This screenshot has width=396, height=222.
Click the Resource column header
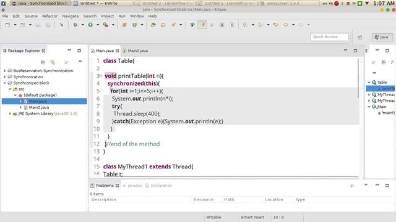click(204, 199)
